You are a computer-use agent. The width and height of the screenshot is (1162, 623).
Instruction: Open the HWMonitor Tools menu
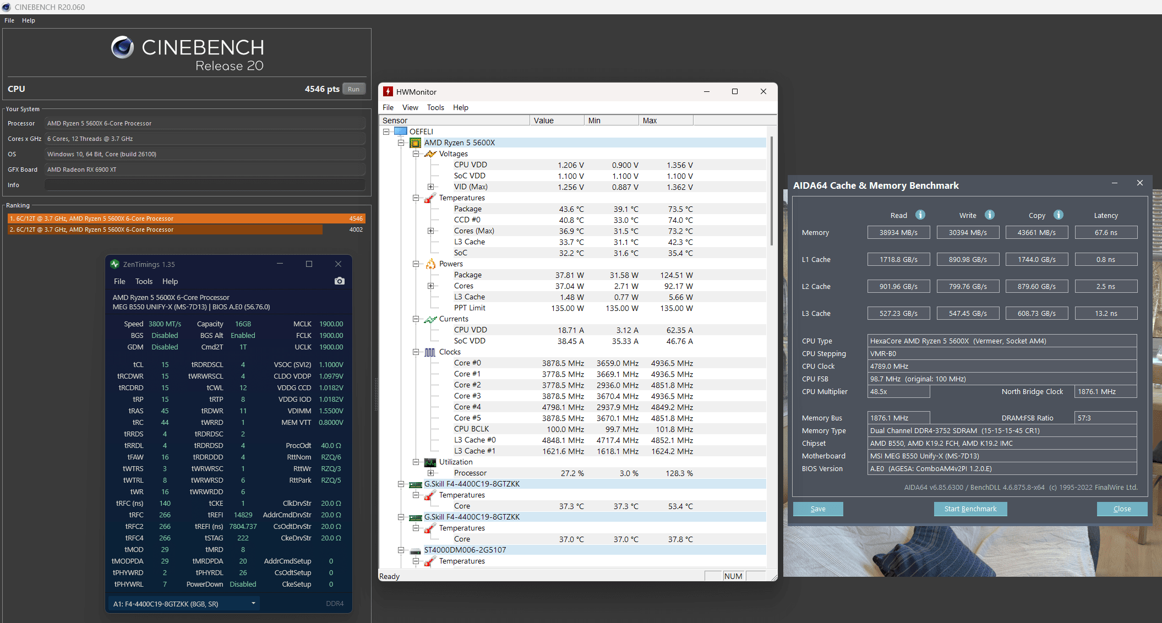click(x=435, y=108)
